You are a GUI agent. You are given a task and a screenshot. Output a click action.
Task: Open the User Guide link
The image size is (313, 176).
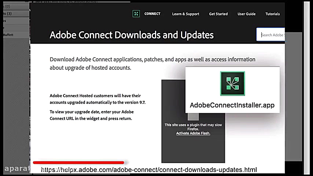pos(247,14)
